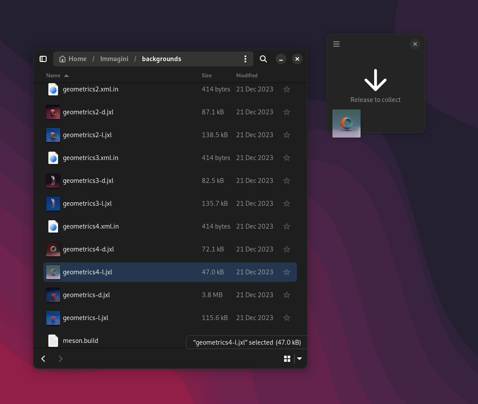Click geometrics2-d.jxl thumbnail

[53, 112]
